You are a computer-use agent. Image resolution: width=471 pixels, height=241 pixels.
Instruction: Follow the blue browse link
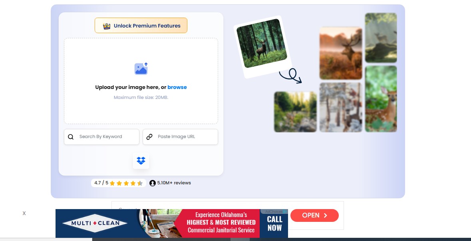177,87
